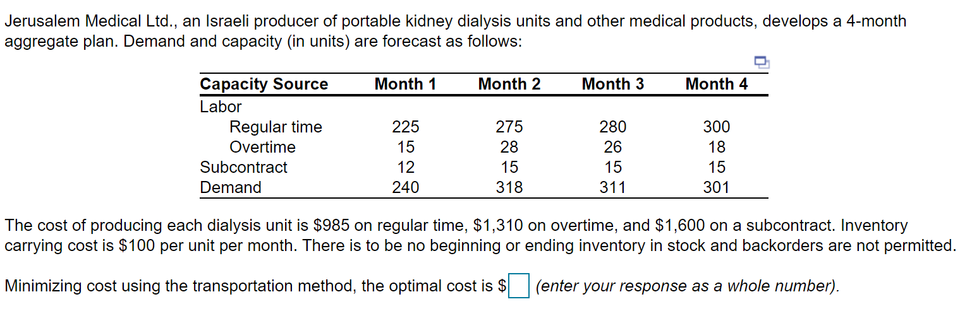The image size is (972, 333).
Task: Click the pop-out icon above the table
Action: 762,62
